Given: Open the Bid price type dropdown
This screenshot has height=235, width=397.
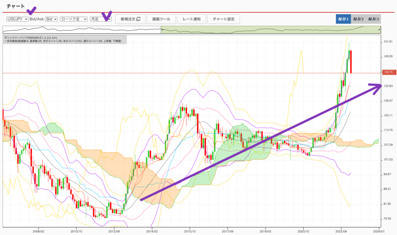Looking at the screenshot, I should (x=52, y=19).
